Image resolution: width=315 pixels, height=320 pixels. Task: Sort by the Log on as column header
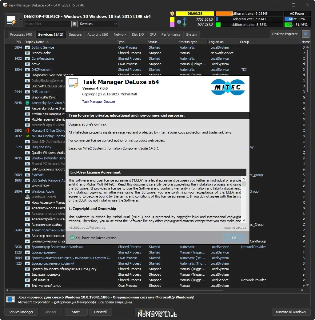pyautogui.click(x=223, y=42)
